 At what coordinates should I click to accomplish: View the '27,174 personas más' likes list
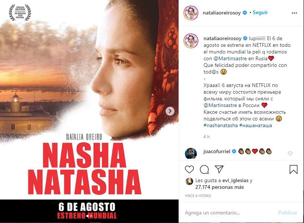tap(220, 187)
